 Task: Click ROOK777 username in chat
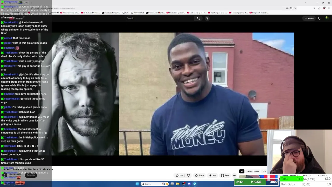coord(10,66)
